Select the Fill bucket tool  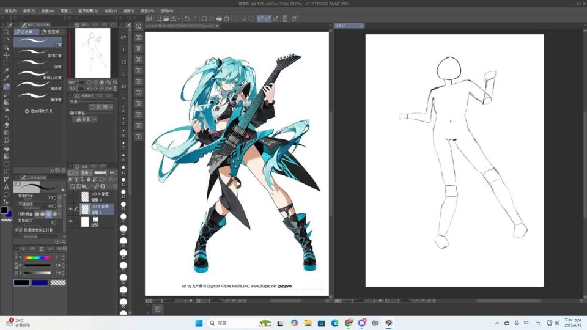pyautogui.click(x=6, y=148)
